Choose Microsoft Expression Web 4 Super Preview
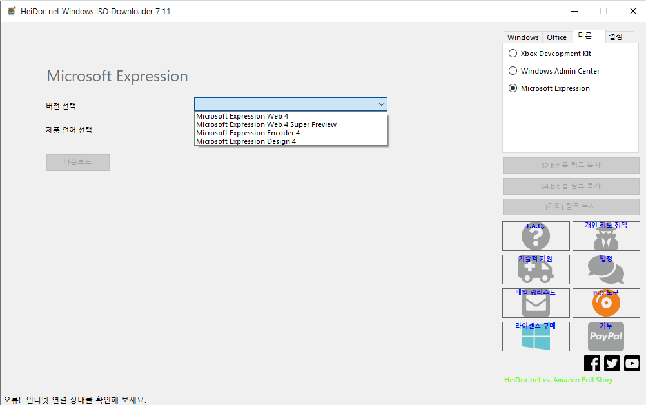The height and width of the screenshot is (405, 646). 291,124
